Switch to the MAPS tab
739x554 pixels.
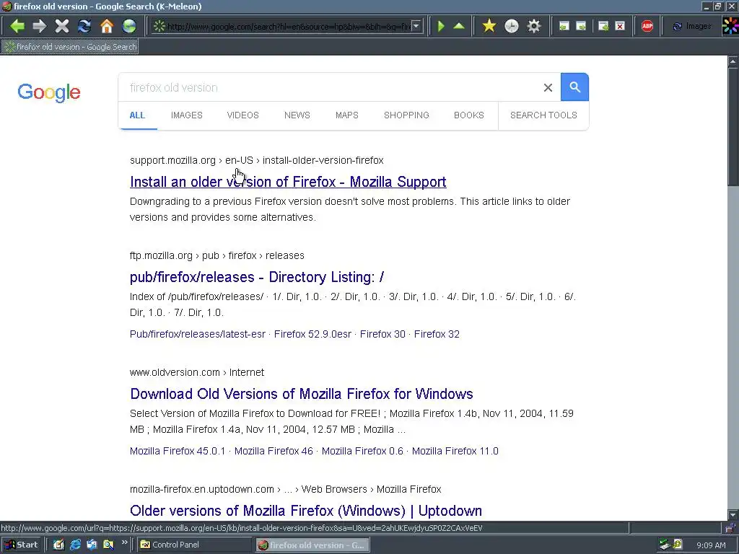coord(347,115)
